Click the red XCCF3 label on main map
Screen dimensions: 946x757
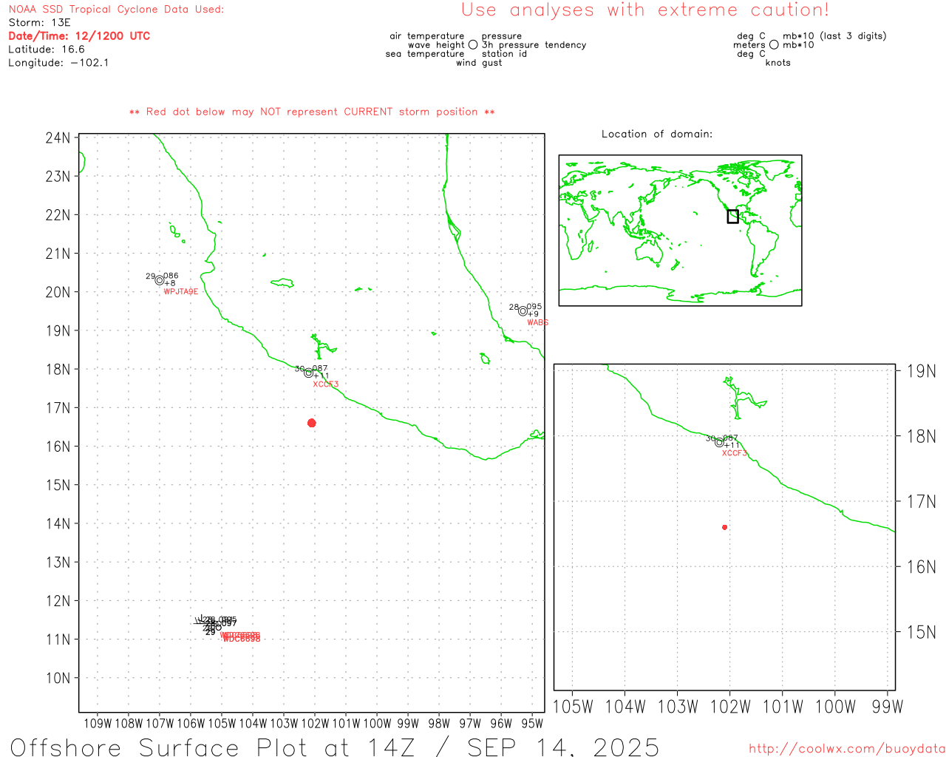(x=325, y=384)
